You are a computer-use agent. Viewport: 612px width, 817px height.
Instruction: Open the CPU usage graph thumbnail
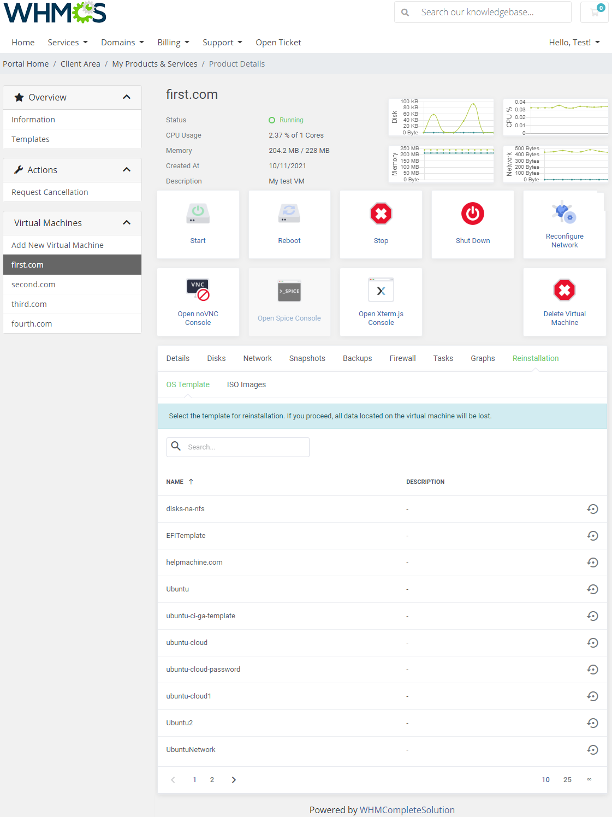click(x=555, y=117)
